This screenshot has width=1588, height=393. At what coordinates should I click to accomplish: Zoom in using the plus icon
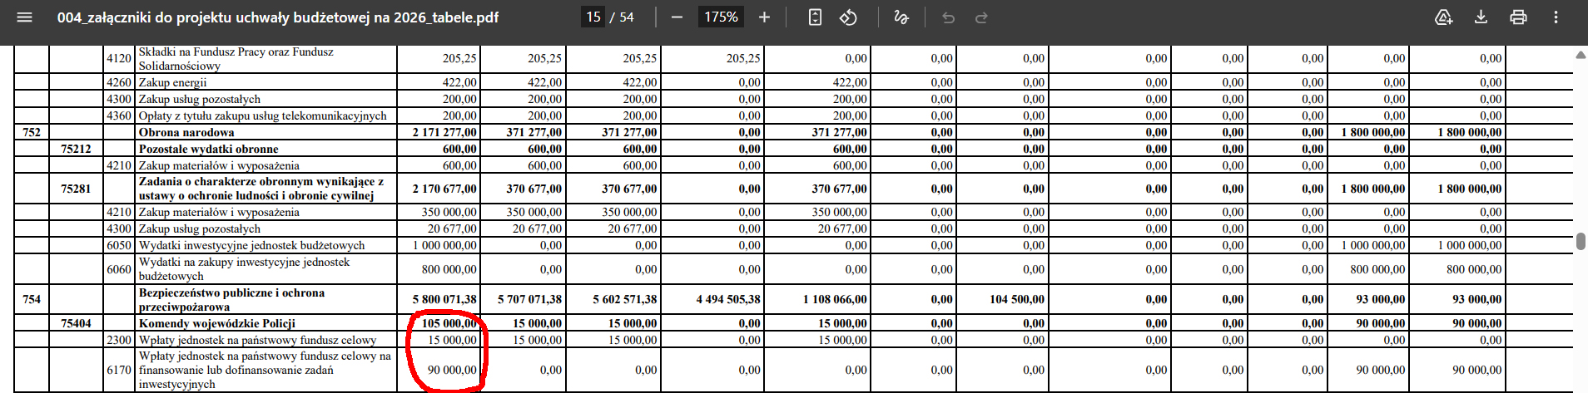click(x=764, y=17)
